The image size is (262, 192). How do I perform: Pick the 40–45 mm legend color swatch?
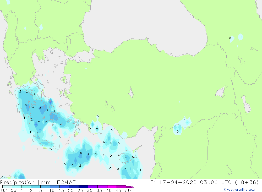click(x=112, y=187)
